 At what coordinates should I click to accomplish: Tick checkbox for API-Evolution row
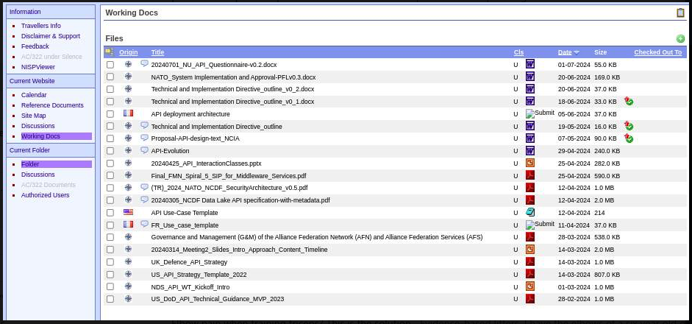pyautogui.click(x=110, y=151)
